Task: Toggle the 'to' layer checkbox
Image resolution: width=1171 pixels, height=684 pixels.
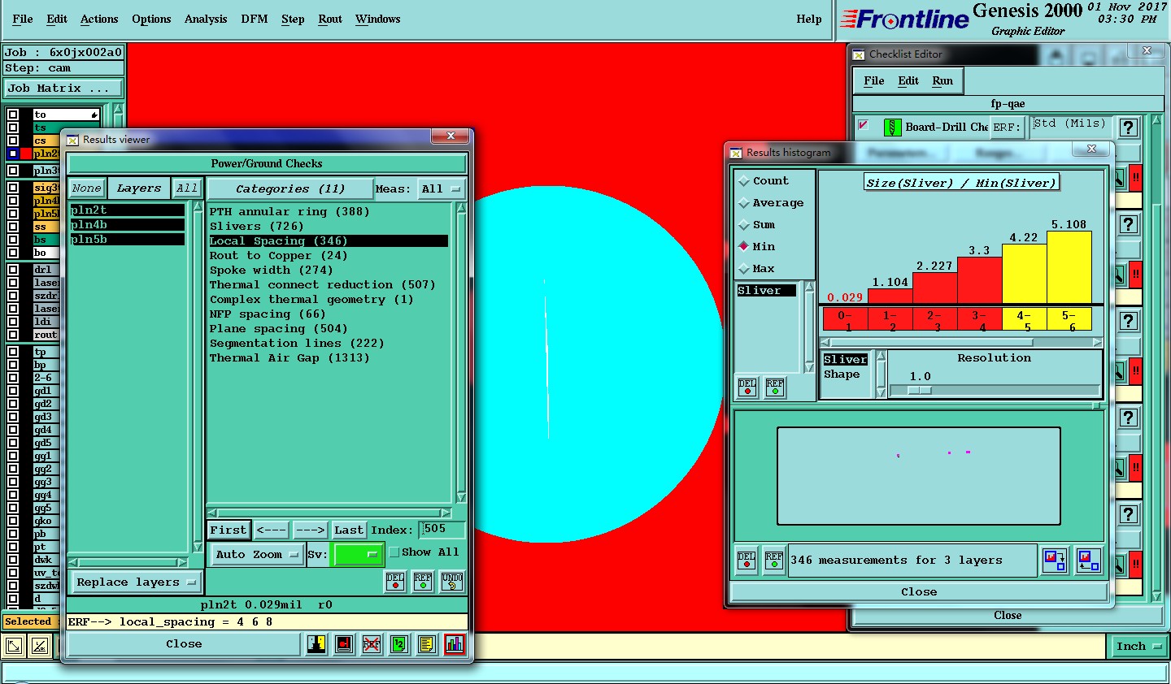Action: [x=13, y=115]
